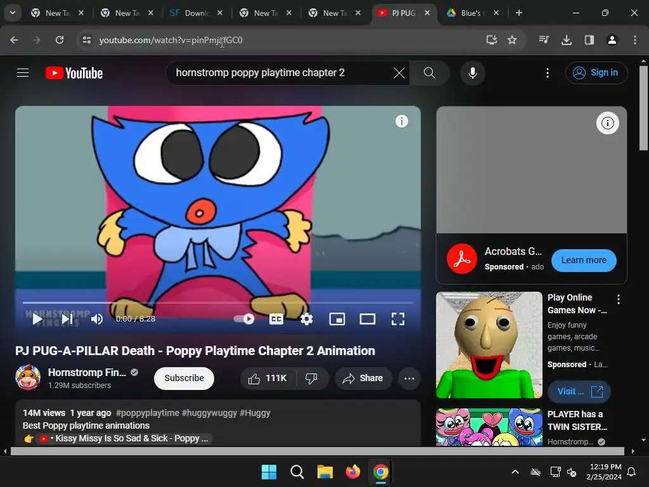Viewport: 649px width, 487px height.
Task: Play the video
Action: tap(37, 319)
